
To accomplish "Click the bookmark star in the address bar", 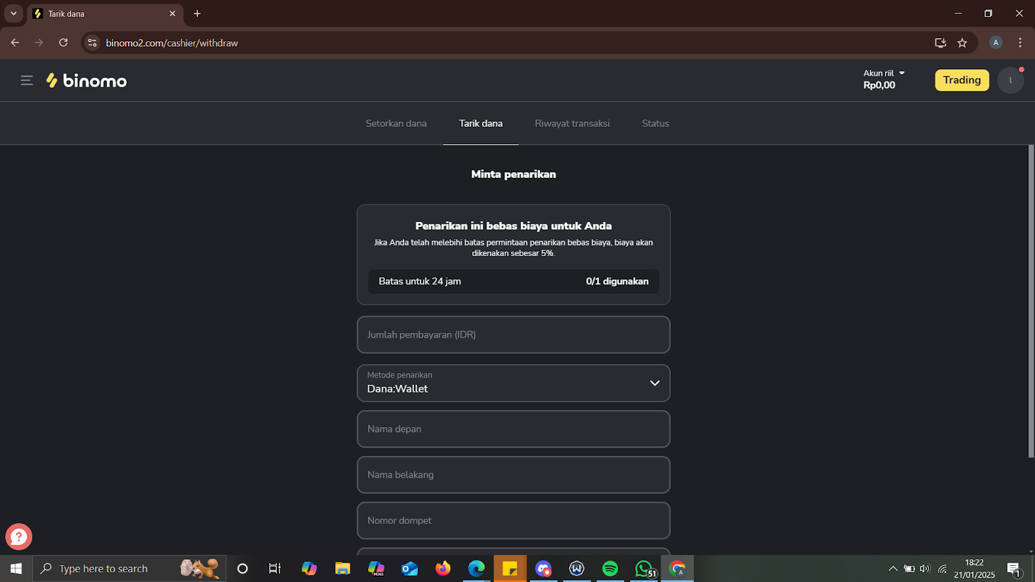I will 962,43.
